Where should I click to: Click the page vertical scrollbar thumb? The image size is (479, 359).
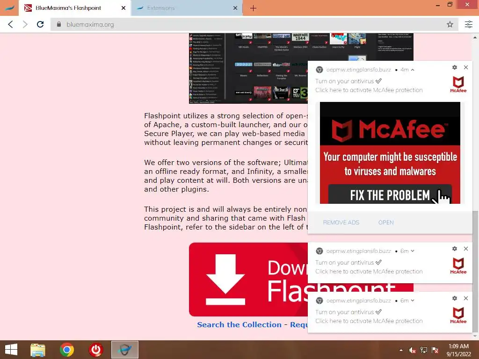(475, 272)
